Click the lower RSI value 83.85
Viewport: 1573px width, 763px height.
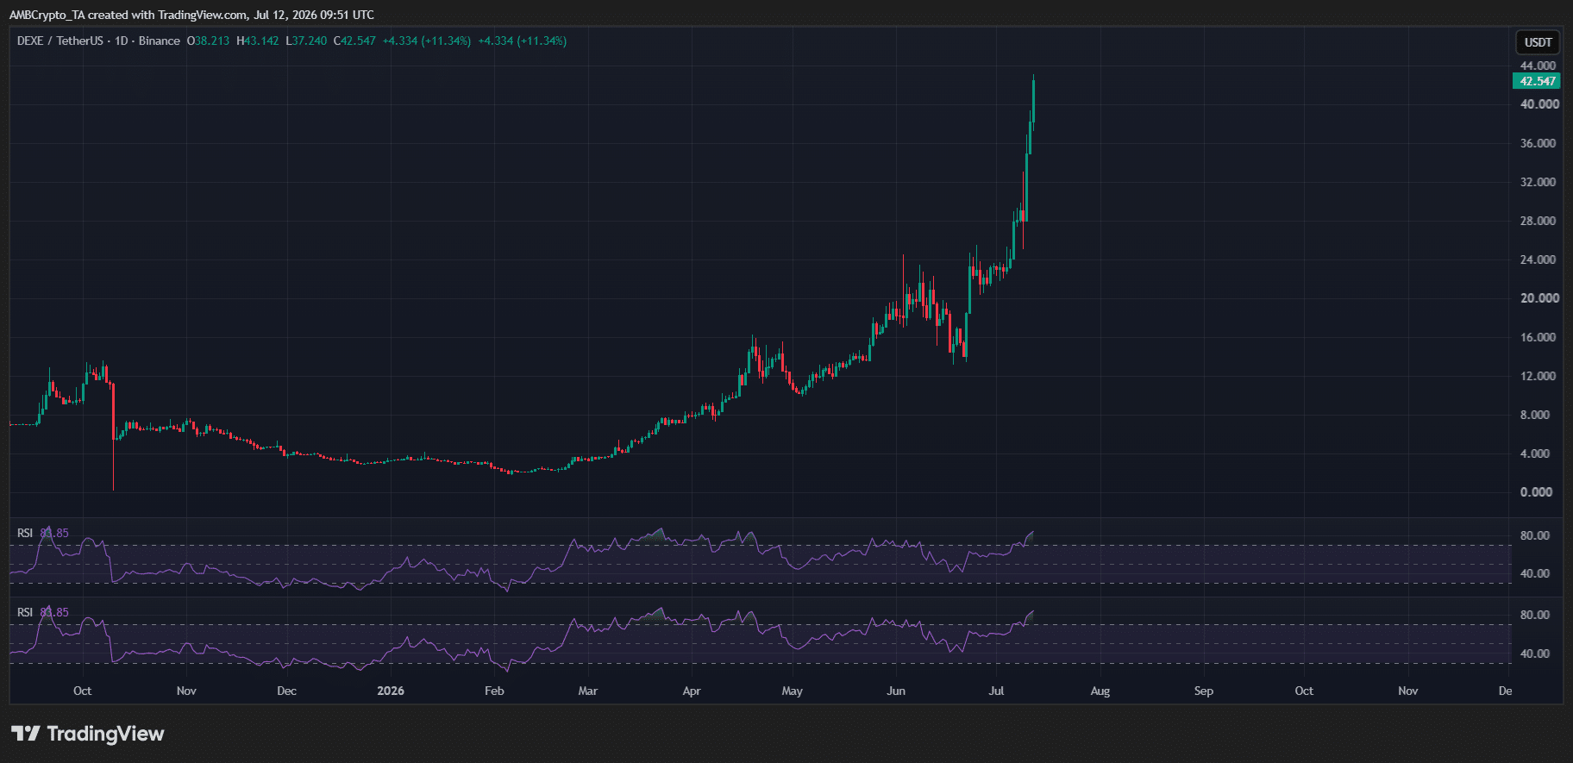[54, 612]
